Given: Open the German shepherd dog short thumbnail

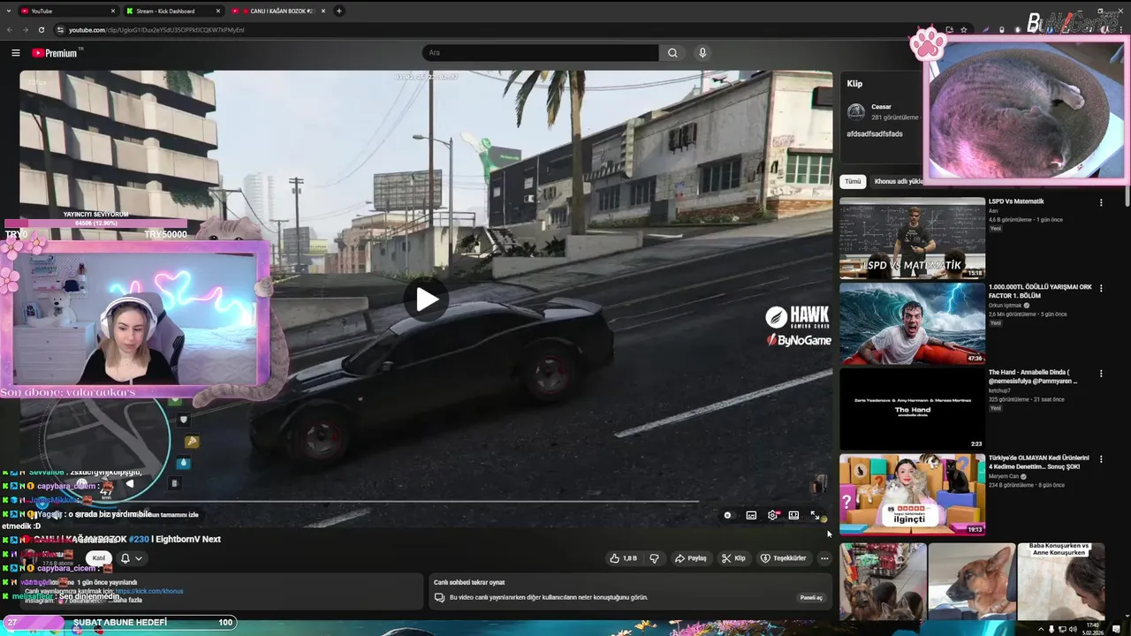Looking at the screenshot, I should 971,581.
